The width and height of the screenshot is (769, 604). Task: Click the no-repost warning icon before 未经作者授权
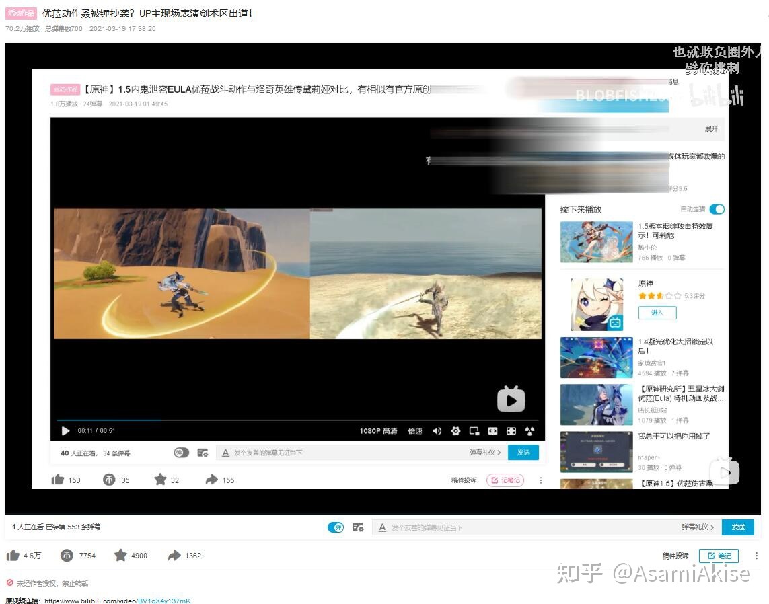[10, 583]
